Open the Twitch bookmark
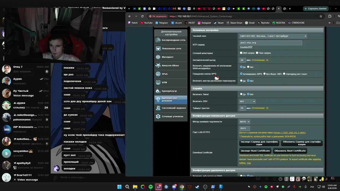Viewport: 340px width, 191px height. (x=133, y=23)
